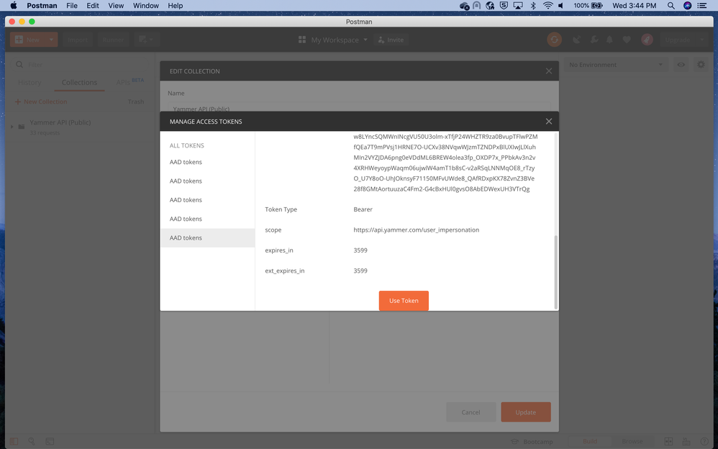718x449 pixels.
Task: Click the volume icon in the menu bar
Action: coord(561,6)
